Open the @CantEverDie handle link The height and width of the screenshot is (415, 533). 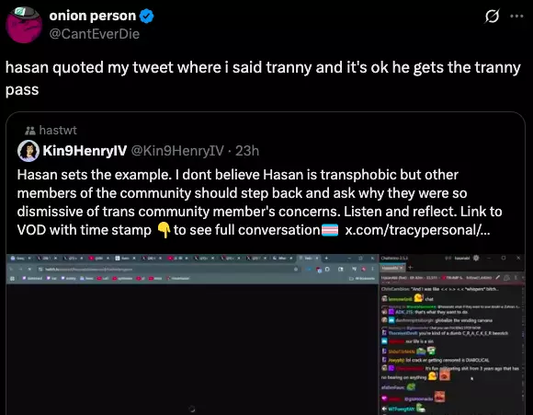point(94,34)
